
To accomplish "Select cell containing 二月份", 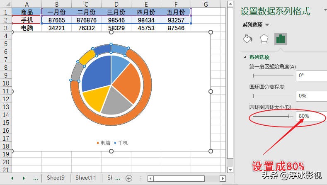I will [x=86, y=12].
